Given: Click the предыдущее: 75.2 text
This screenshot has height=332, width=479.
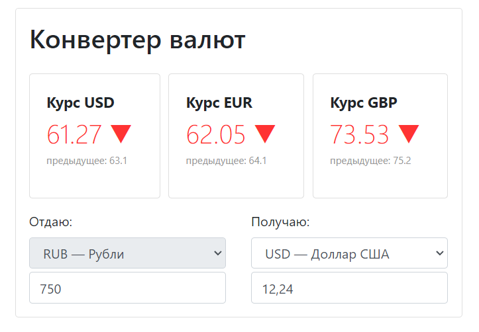Looking at the screenshot, I should click(370, 161).
